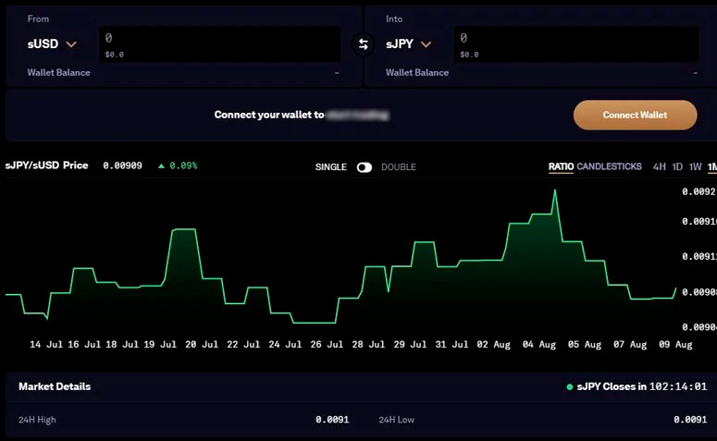Set chart timeframe to 1D
Viewport: 717px width, 441px height.
click(x=677, y=166)
